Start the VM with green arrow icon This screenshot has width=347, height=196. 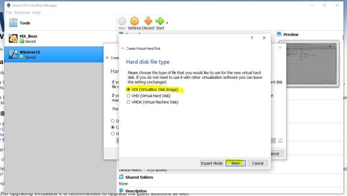tap(159, 22)
